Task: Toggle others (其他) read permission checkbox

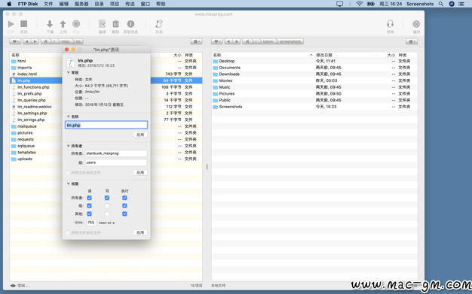Action: [89, 214]
